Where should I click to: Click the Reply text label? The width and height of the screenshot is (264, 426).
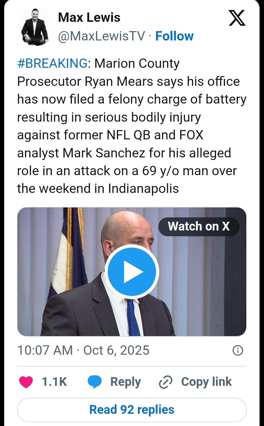point(125,382)
